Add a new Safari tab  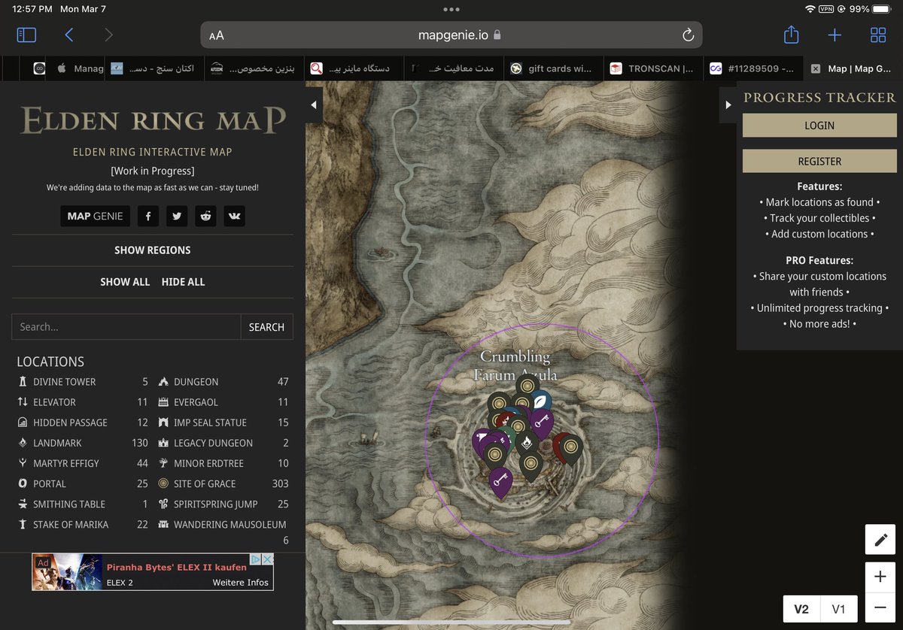click(x=835, y=35)
